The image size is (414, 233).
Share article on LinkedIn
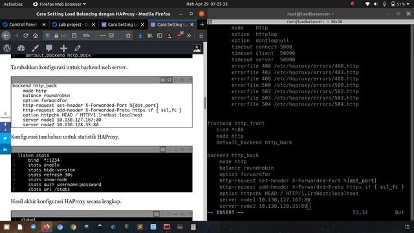point(5,150)
